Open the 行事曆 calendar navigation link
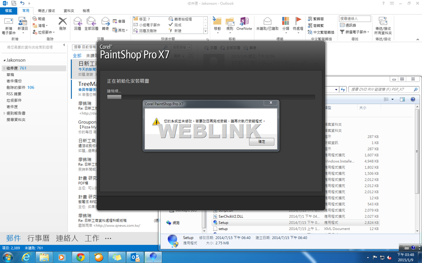Viewport: 422px width, 263px height. coord(38,238)
